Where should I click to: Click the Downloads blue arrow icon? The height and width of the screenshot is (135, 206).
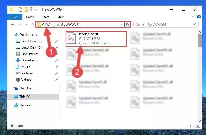[x=18, y=60]
